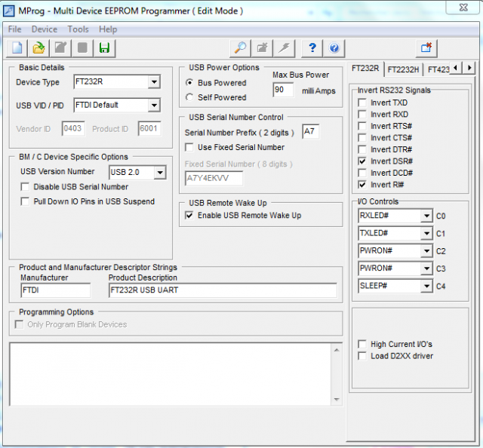Uncheck Enable USB Remote Wake Up
483x448 pixels.
coord(243,215)
